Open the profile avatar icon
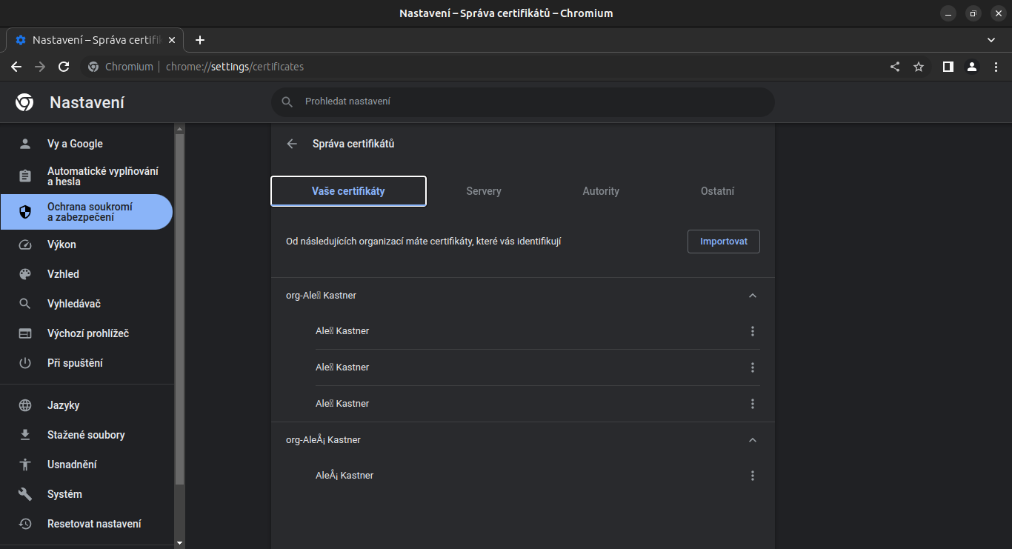The height and width of the screenshot is (549, 1012). (x=971, y=67)
